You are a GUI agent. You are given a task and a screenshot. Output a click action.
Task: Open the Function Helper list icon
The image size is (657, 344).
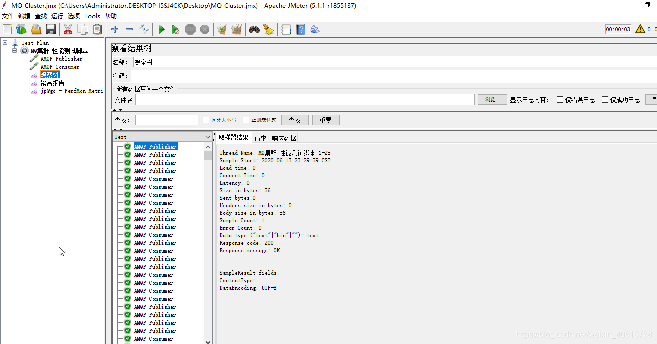(286, 29)
